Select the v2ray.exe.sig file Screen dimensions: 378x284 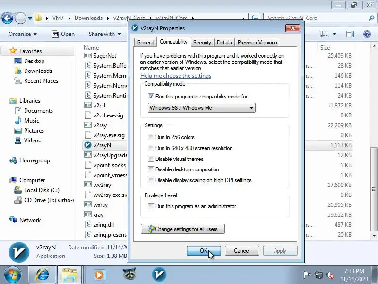pyautogui.click(x=109, y=135)
